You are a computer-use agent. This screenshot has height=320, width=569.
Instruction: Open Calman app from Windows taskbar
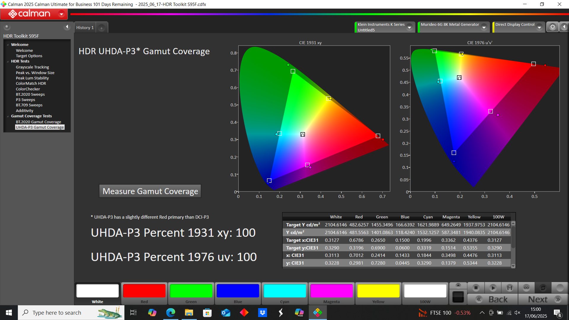click(317, 313)
